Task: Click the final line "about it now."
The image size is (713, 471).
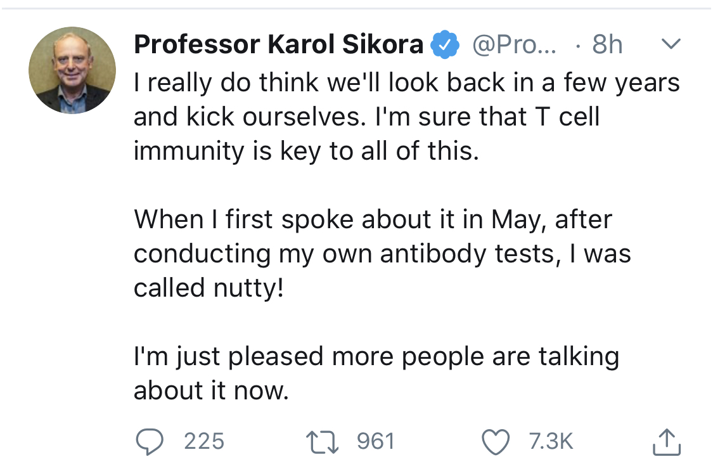Action: [x=211, y=390]
